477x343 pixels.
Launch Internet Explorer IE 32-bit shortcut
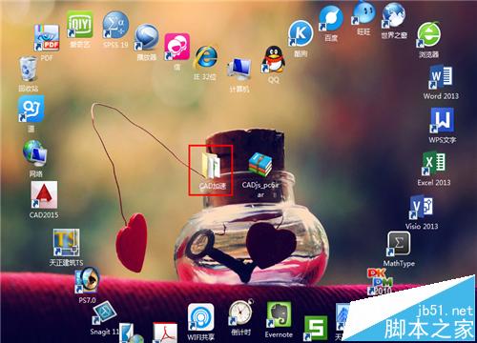click(x=206, y=58)
